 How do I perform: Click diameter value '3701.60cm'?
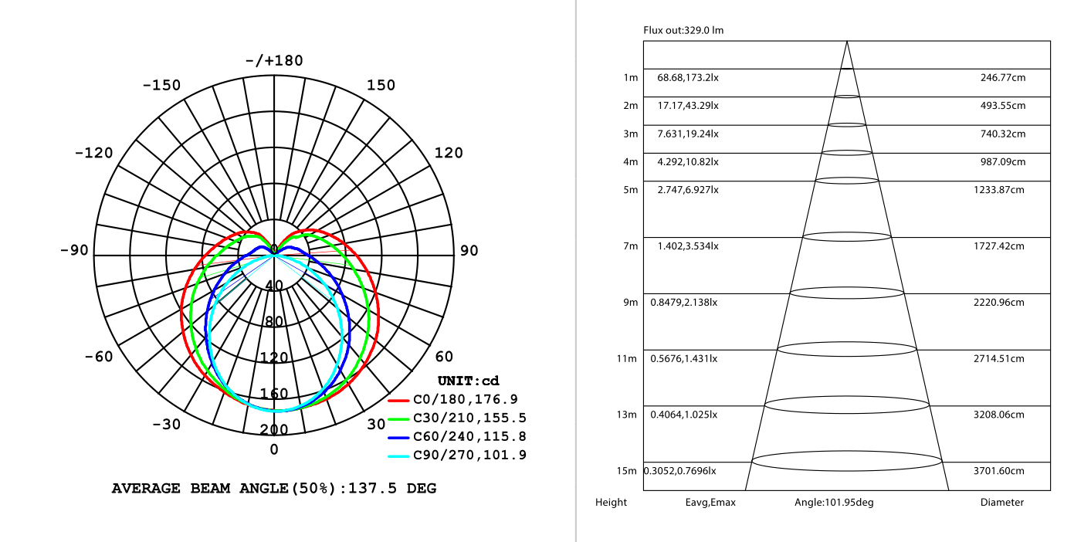tap(1001, 471)
